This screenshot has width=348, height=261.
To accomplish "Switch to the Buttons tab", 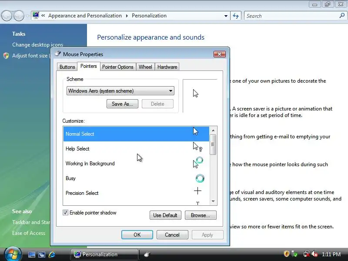I will pyautogui.click(x=67, y=67).
